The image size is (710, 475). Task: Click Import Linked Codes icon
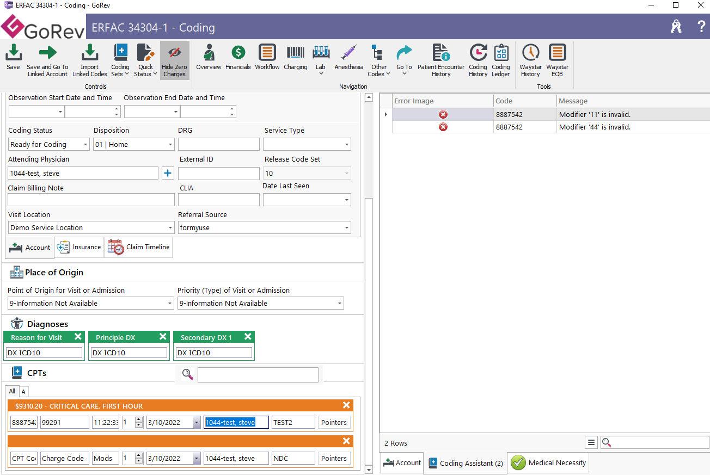(x=90, y=60)
